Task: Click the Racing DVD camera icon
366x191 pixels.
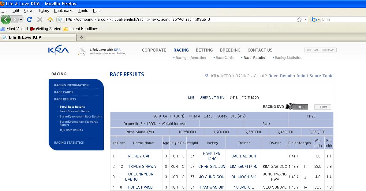Action: coord(289,106)
